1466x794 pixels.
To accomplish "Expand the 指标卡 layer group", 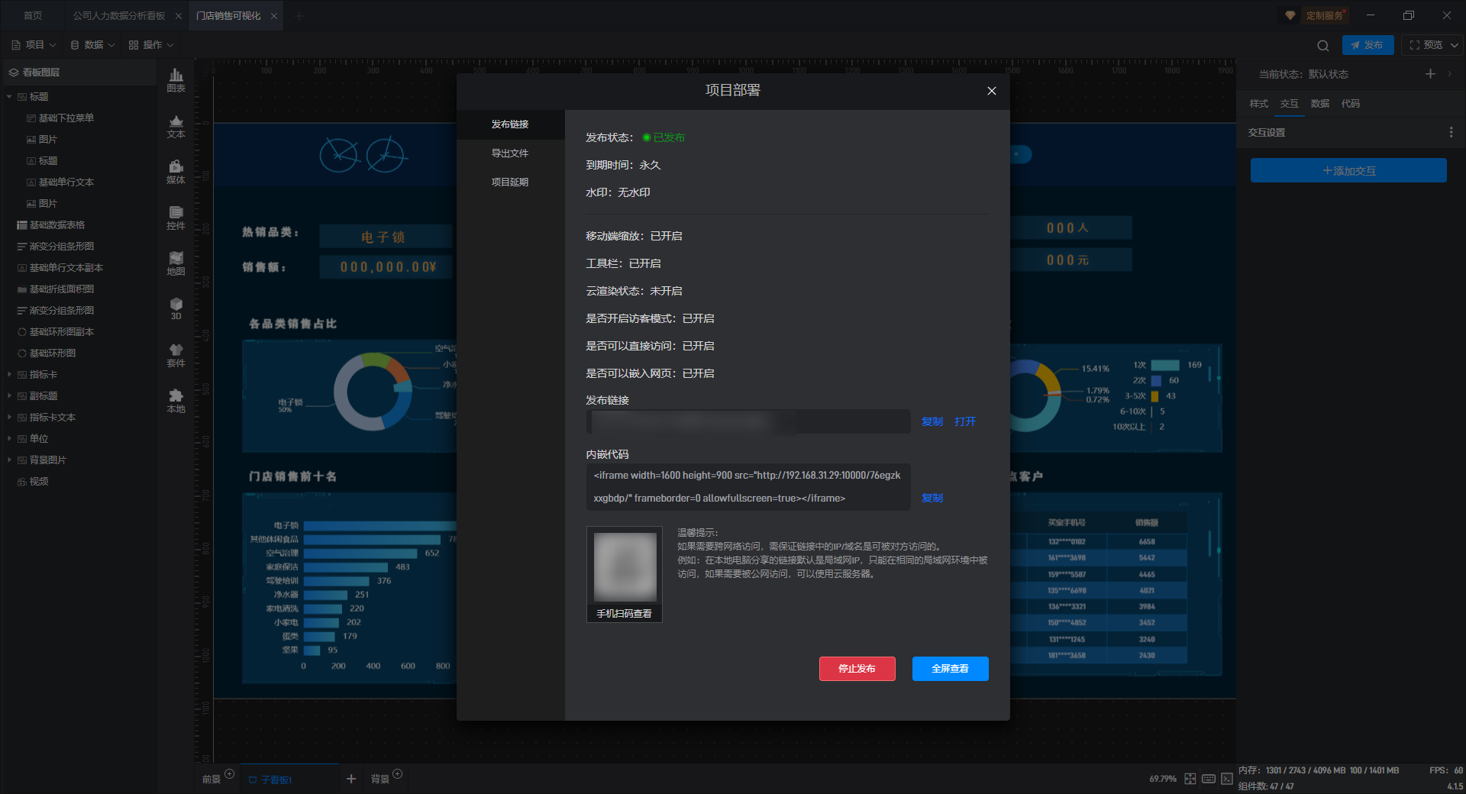I will [9, 375].
